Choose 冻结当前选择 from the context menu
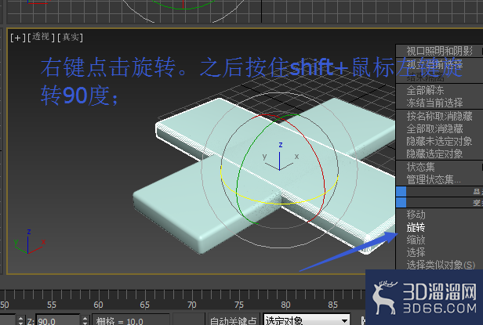Viewport: 483px width, 325px height. (x=434, y=103)
